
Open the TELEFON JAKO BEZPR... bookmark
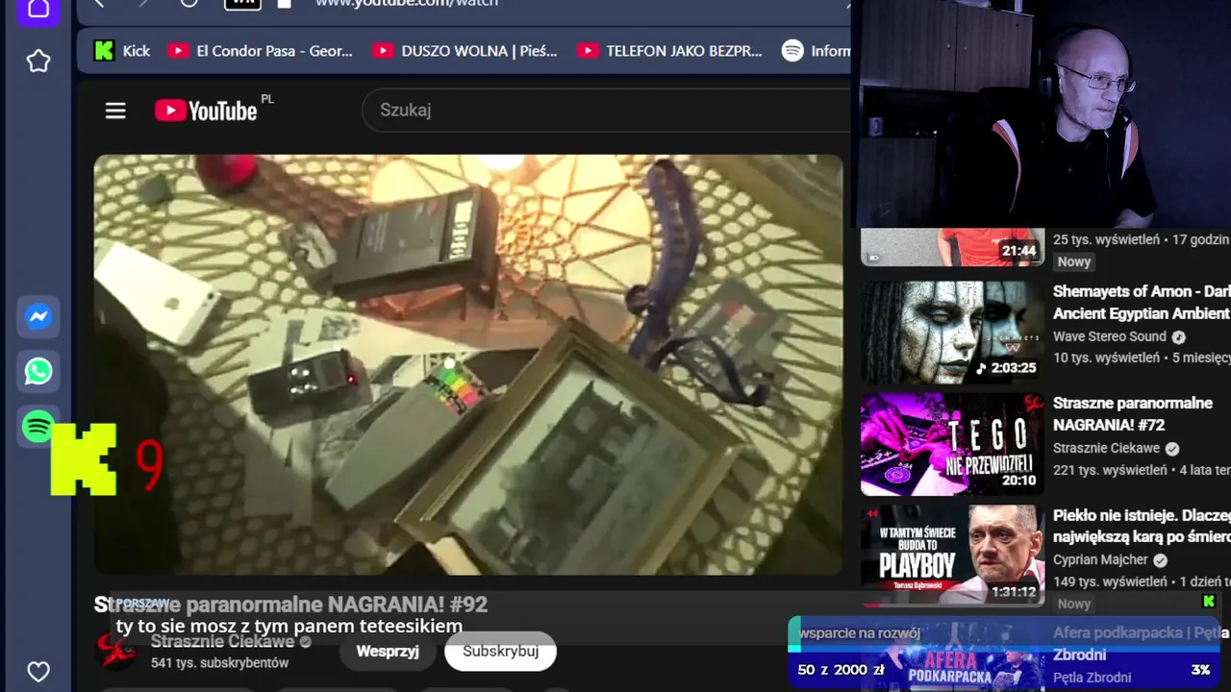(x=669, y=51)
